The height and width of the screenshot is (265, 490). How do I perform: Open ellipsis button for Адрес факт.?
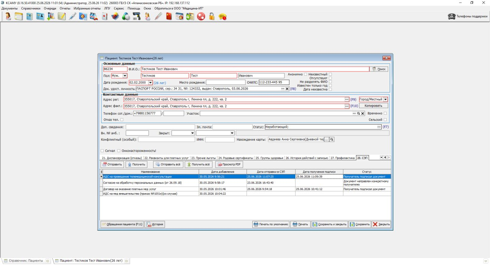[347, 106]
